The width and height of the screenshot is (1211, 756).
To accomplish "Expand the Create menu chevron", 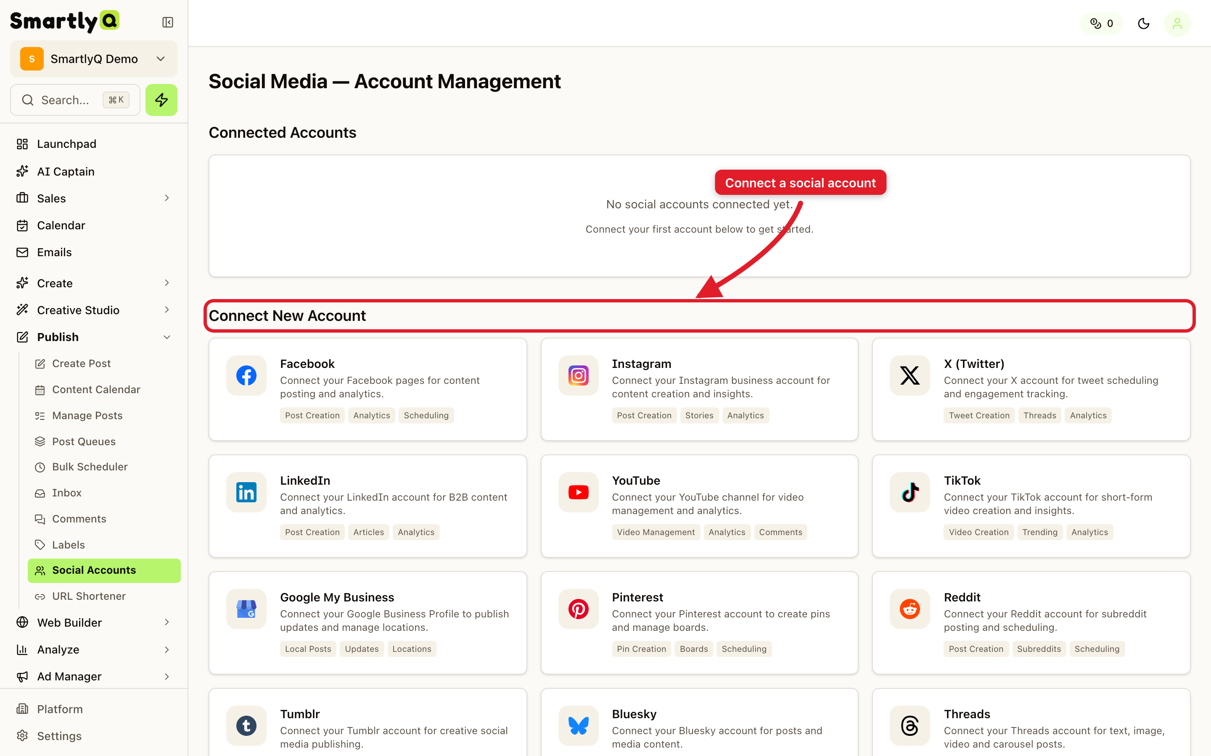I will pos(167,283).
